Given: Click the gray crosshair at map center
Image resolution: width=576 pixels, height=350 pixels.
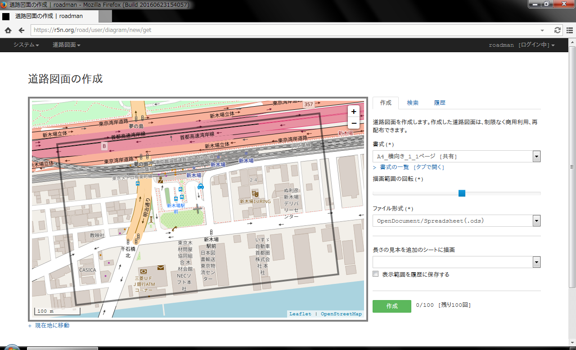Looking at the screenshot, I should pyautogui.click(x=198, y=209).
